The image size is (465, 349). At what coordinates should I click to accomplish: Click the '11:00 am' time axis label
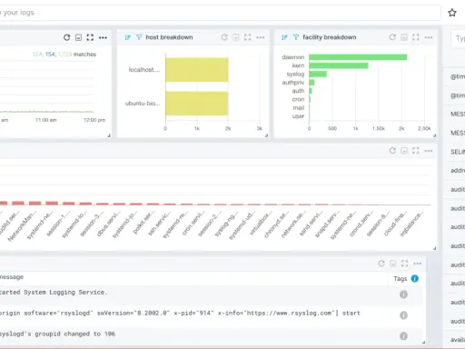[46, 120]
